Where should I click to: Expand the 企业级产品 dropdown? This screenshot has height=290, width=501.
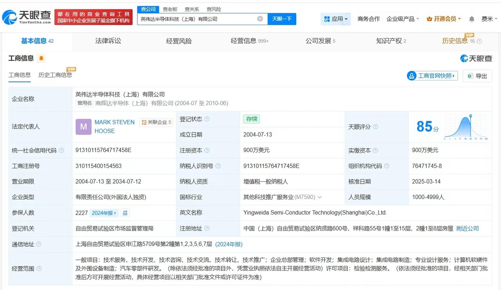click(x=403, y=19)
